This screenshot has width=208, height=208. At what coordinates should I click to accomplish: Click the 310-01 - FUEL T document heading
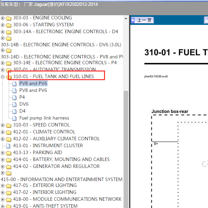click(x=176, y=53)
